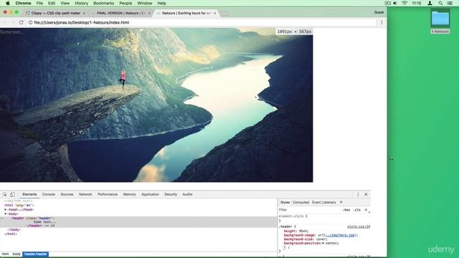Reload the page with the refresh icon

(x=21, y=22)
